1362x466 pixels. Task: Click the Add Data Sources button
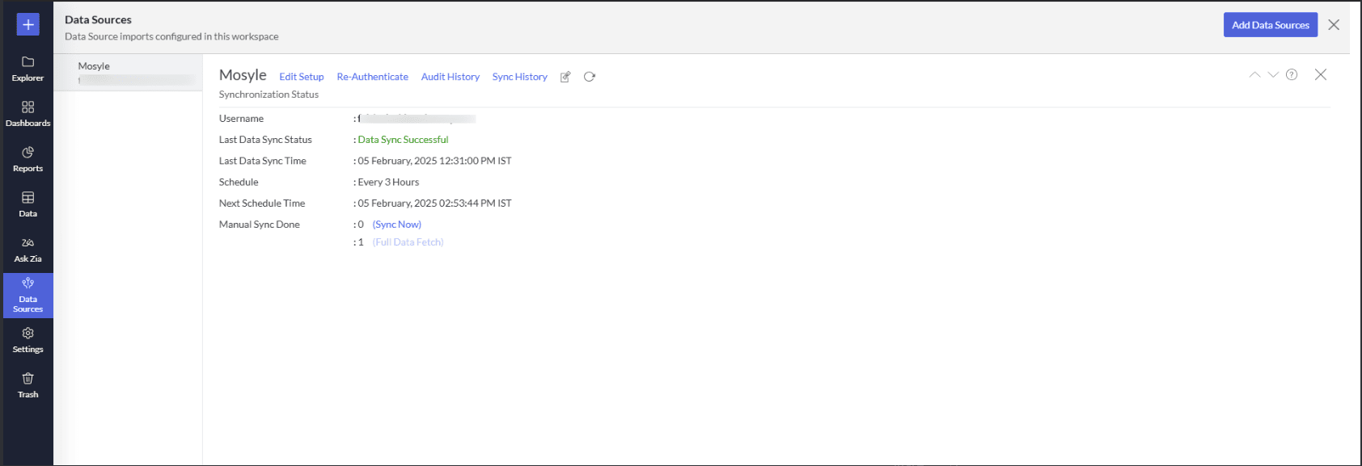pyautogui.click(x=1270, y=25)
